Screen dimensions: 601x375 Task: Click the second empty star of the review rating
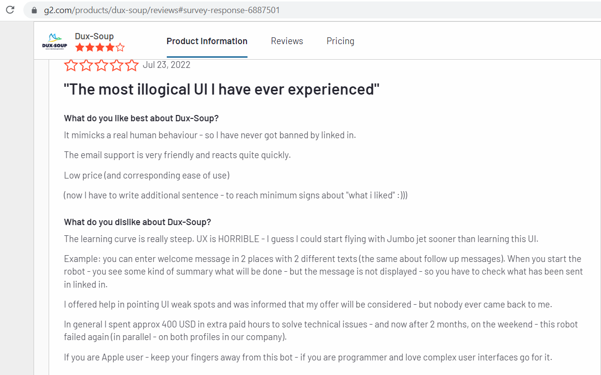click(86, 65)
